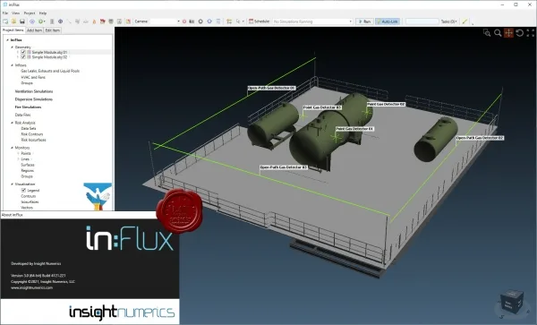
Task: Collapse the Geometry tree node
Action: [12, 47]
